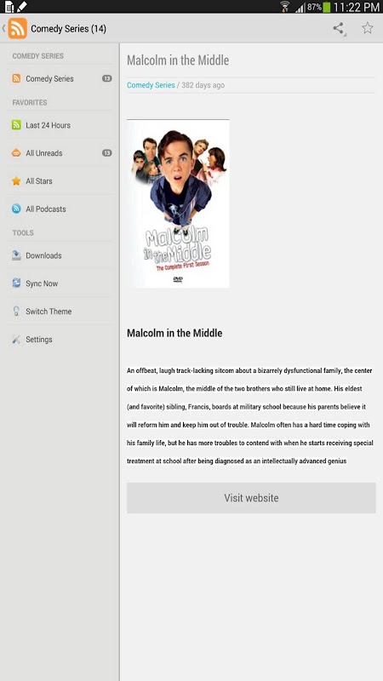Star this article with the star icon
The image size is (383, 681).
click(x=368, y=28)
